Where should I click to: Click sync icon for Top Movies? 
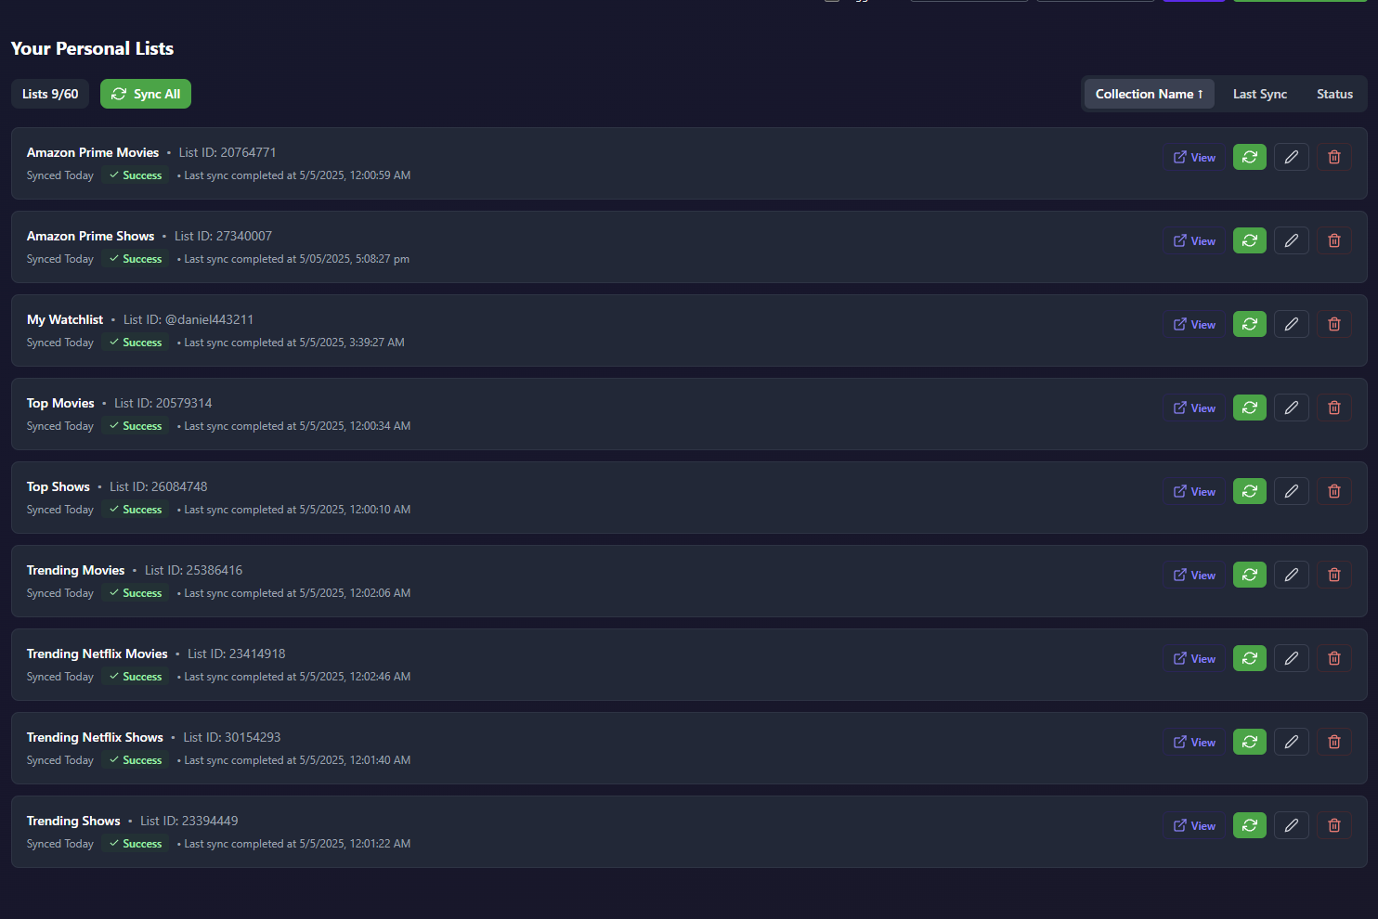tap(1249, 408)
